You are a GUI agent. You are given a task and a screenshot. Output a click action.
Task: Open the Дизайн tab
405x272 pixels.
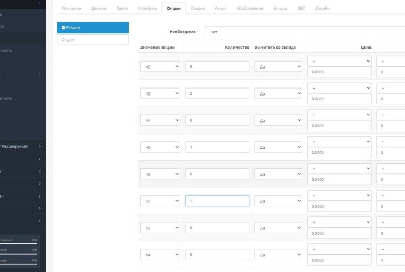pyautogui.click(x=322, y=9)
